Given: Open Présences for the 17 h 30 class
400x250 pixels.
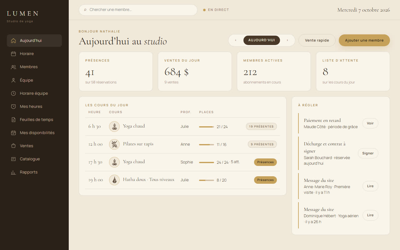Looking at the screenshot, I should (265, 162).
